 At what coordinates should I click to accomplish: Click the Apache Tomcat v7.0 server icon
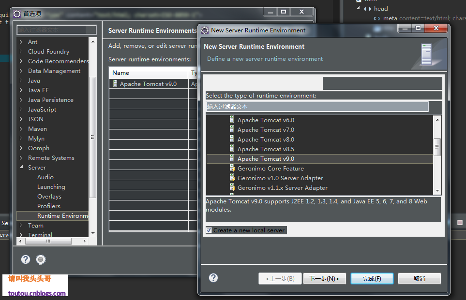[x=232, y=129]
